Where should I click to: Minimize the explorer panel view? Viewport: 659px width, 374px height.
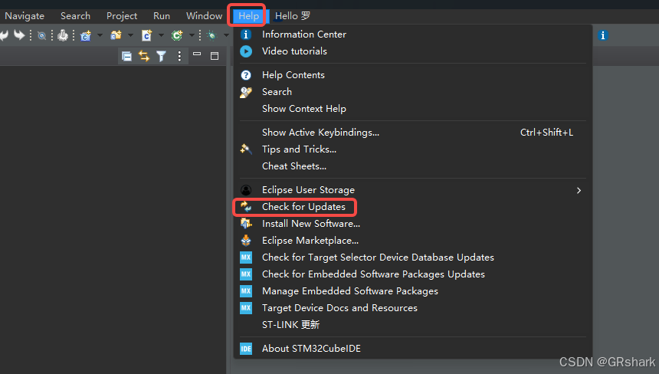(197, 55)
